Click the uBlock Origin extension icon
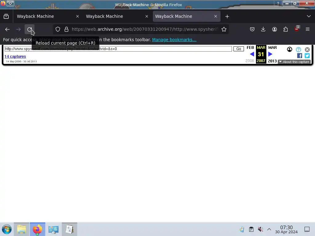Viewport: 315px width, 236px height. (297, 29)
